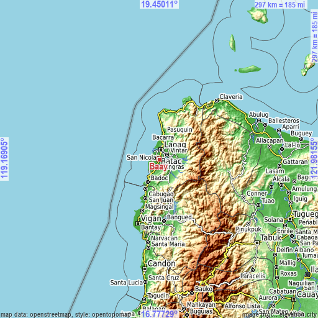Click the Tagudin town circle marker

pyautogui.click(x=144, y=299)
